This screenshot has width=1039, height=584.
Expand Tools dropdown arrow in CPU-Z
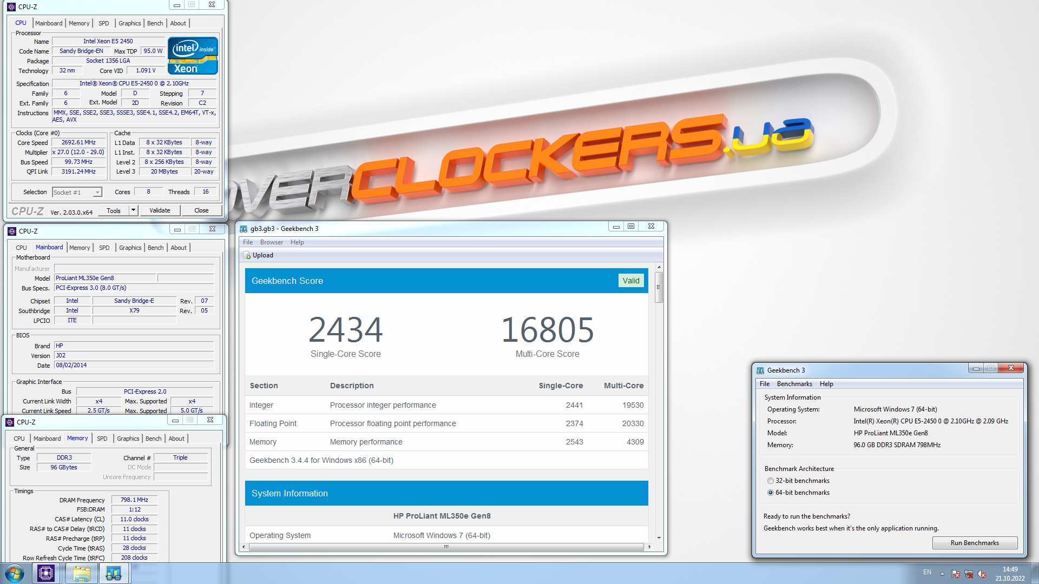(133, 210)
